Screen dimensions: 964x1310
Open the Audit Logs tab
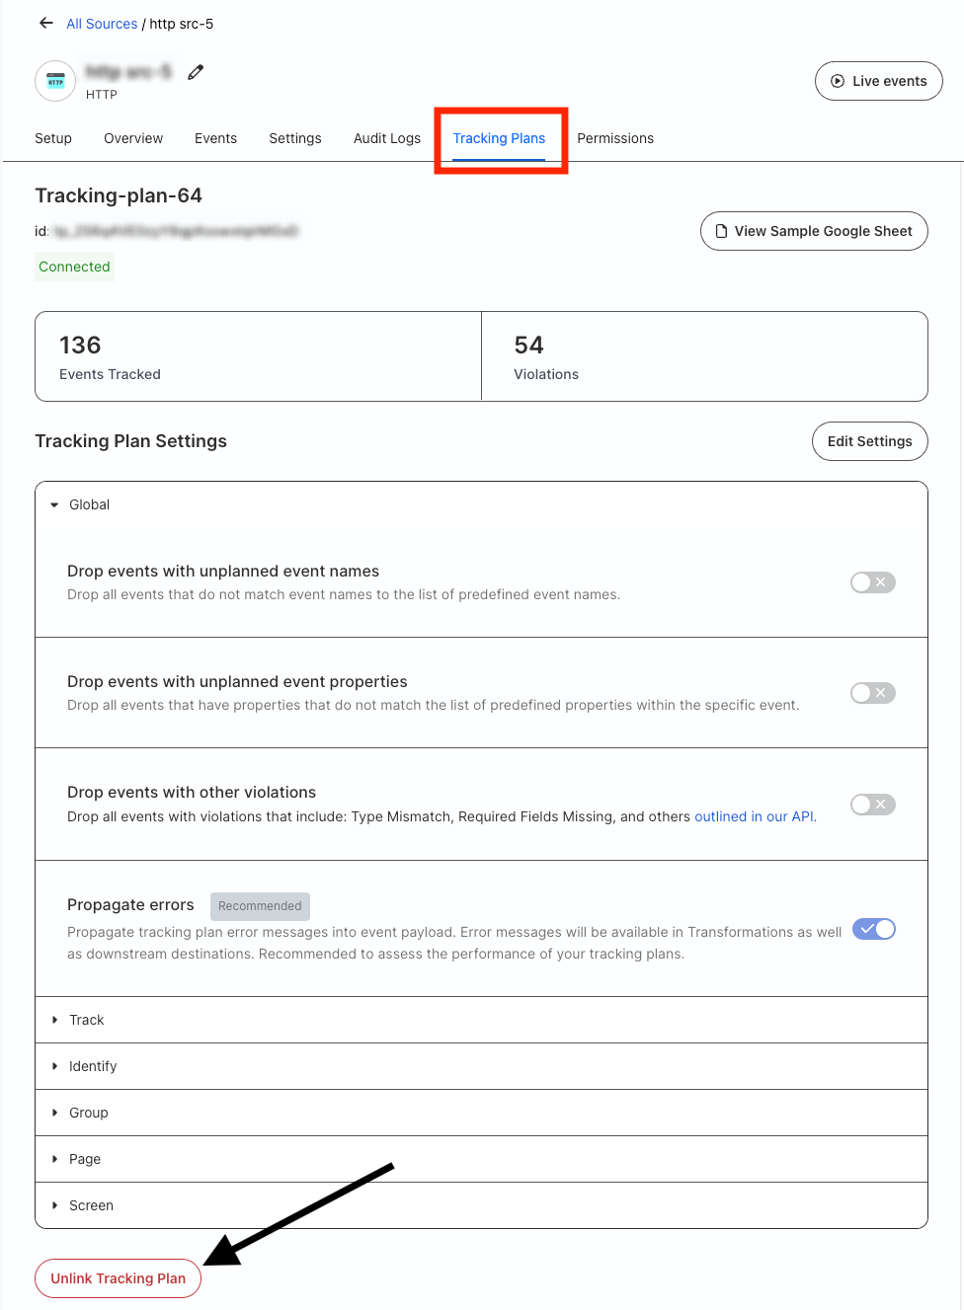387,138
